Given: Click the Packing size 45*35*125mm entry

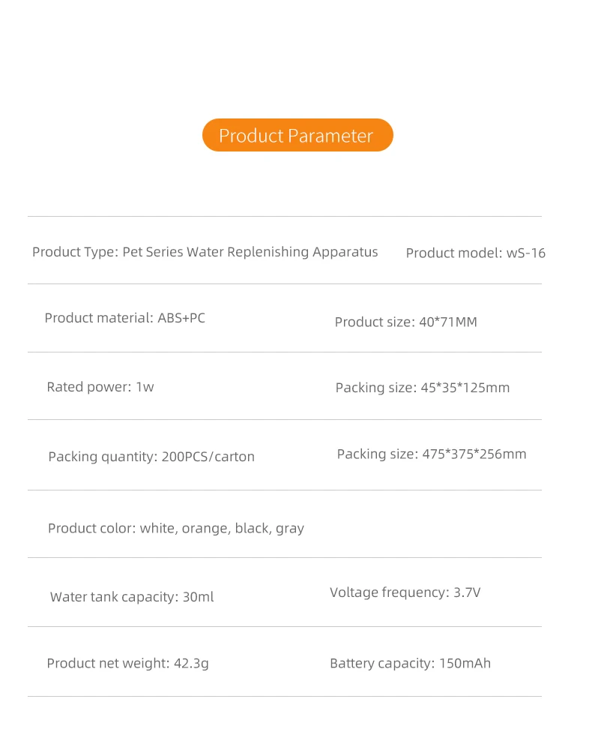Looking at the screenshot, I should click(x=422, y=388).
